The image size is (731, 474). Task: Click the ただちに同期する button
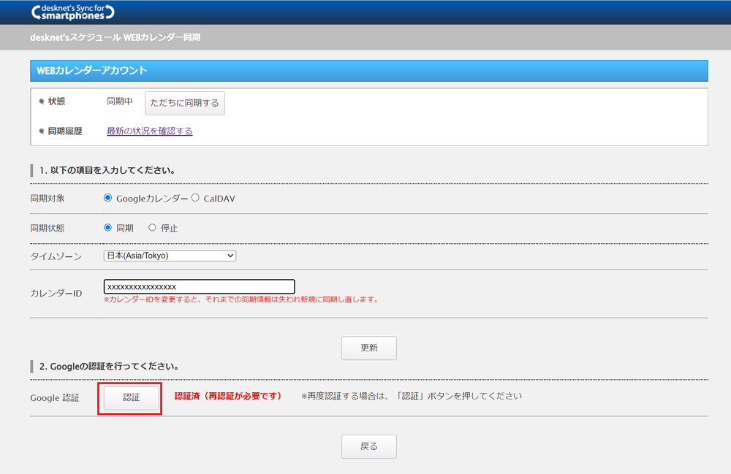[185, 103]
